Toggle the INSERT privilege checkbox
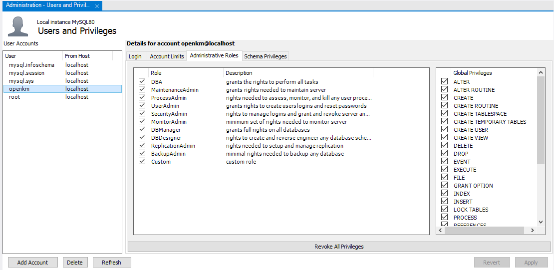This screenshot has width=554, height=270. [445, 202]
